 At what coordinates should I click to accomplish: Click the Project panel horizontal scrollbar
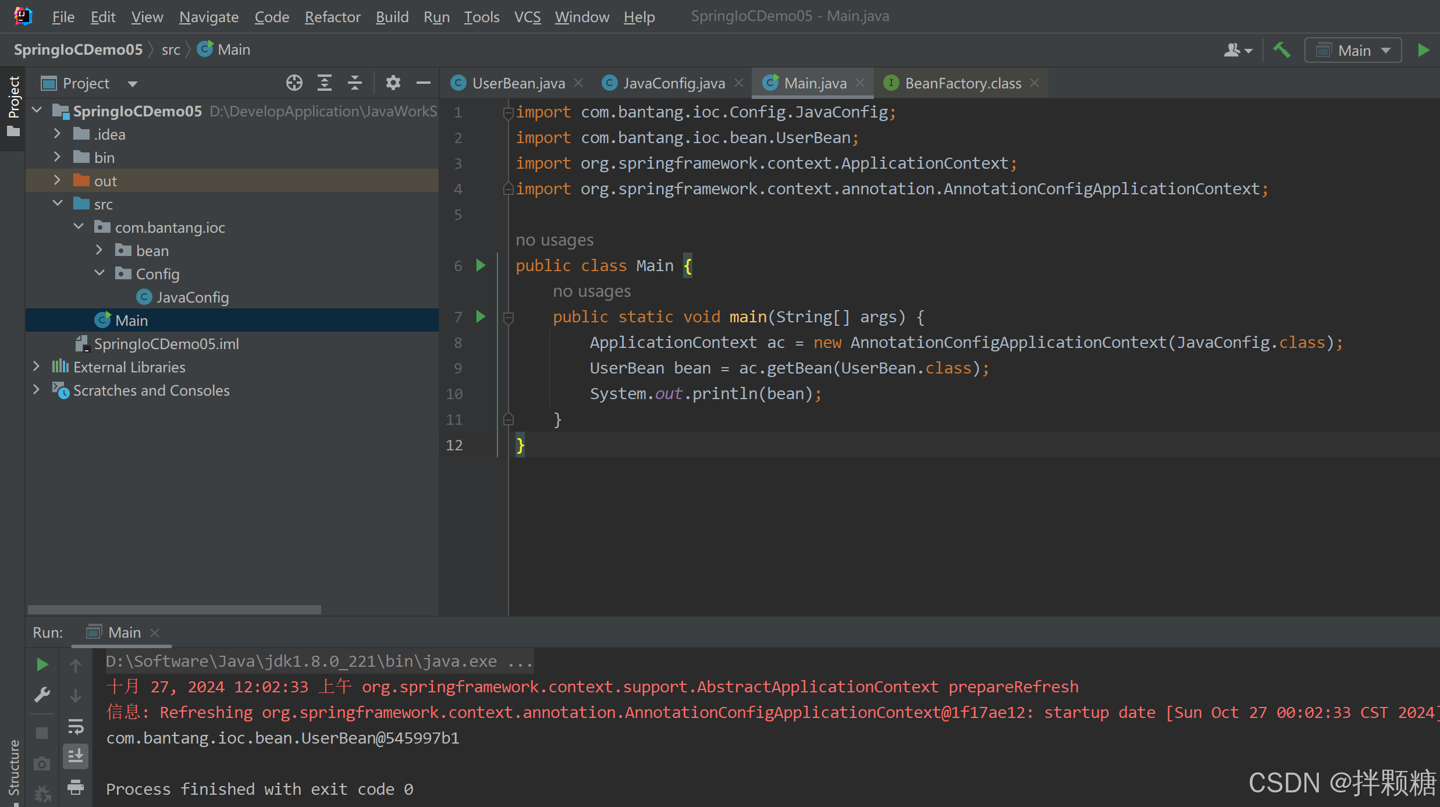175,609
